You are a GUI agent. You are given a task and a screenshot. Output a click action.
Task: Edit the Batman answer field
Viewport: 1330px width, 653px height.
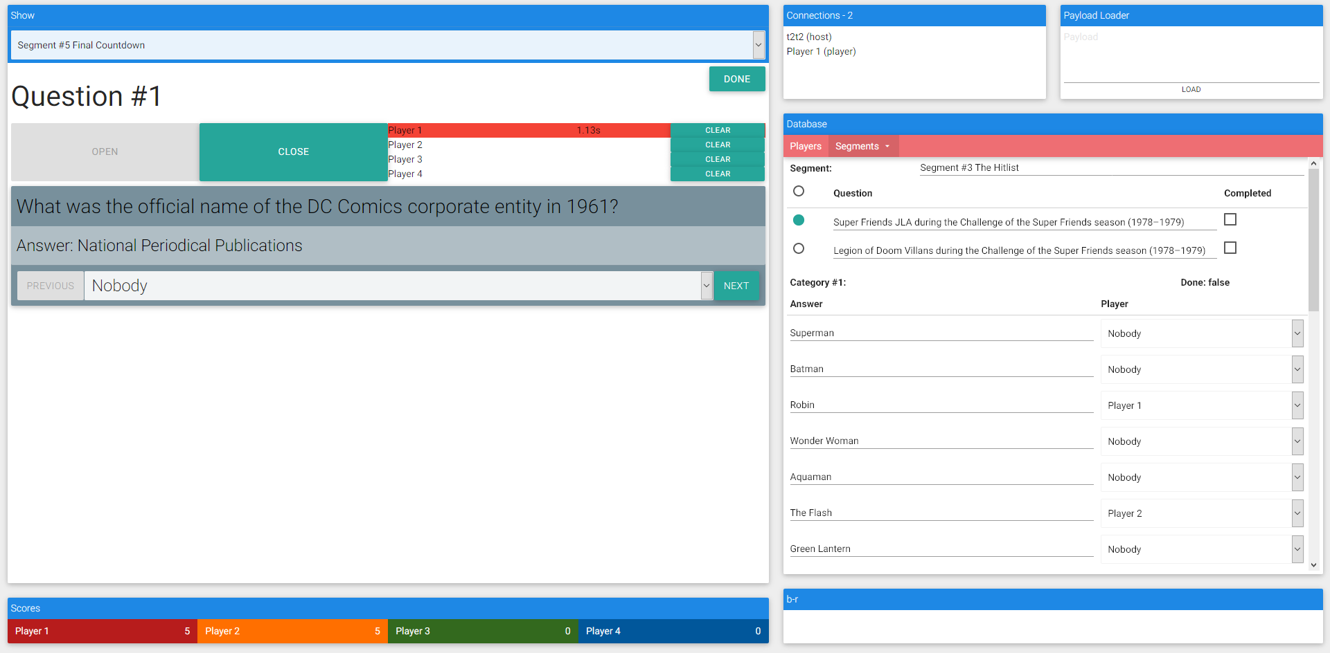pos(941,369)
